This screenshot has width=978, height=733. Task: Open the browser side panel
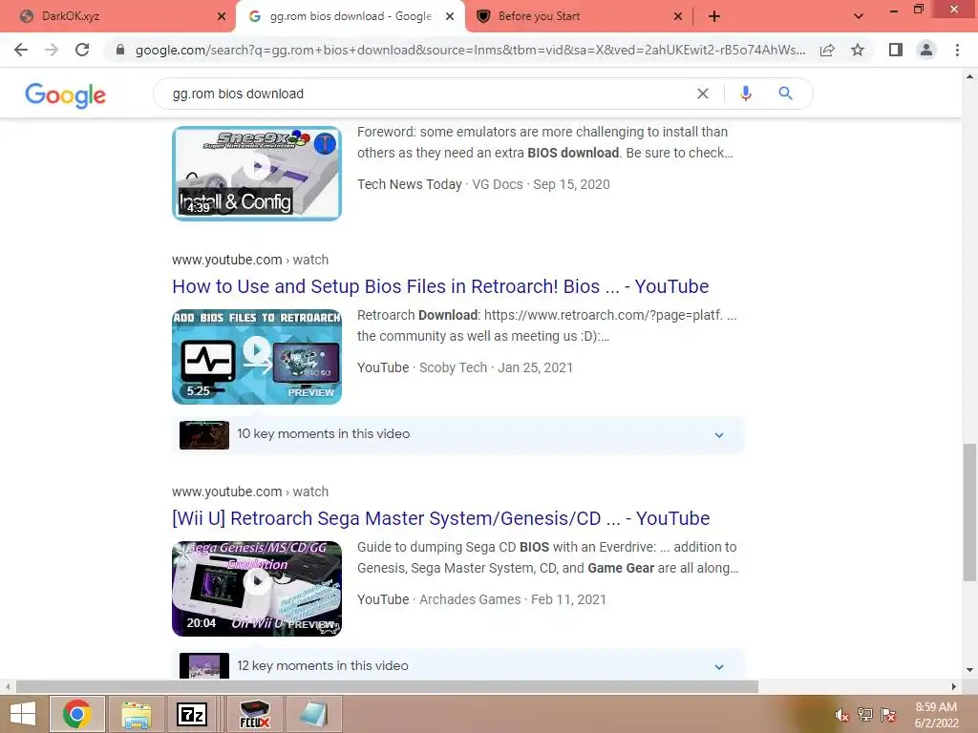click(x=896, y=50)
